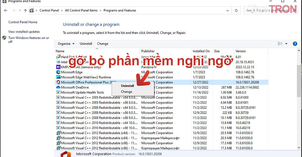Screen dimensions: 302x157
Task: Click the Microsoft Edge program icon
Action: click(58, 72)
